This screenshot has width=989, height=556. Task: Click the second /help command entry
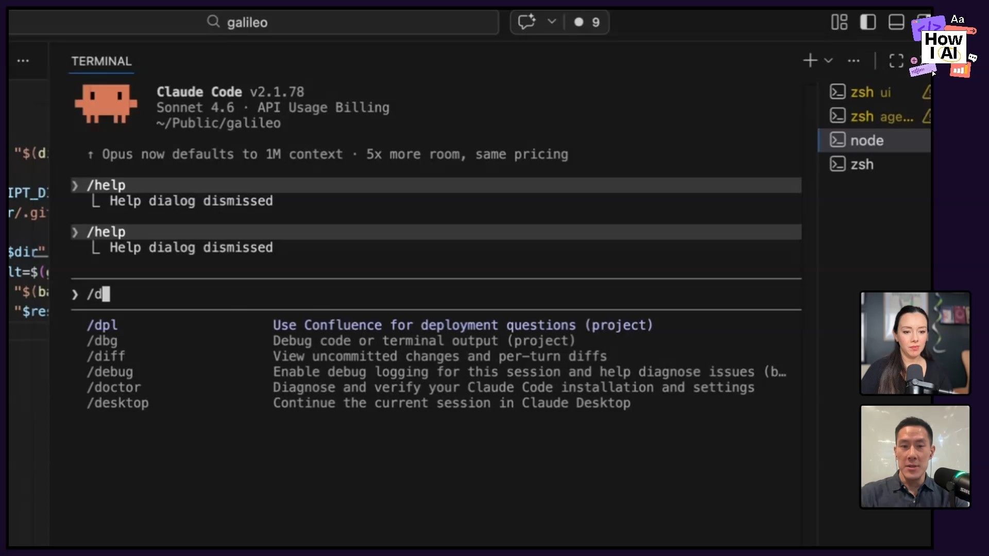pos(436,232)
